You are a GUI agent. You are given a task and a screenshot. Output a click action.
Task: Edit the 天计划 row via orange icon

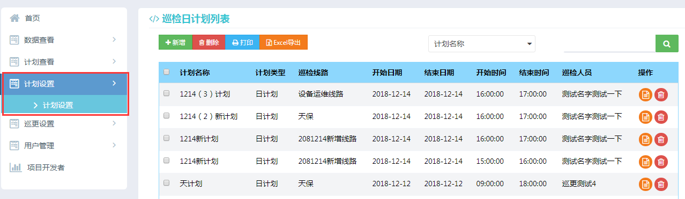645,184
